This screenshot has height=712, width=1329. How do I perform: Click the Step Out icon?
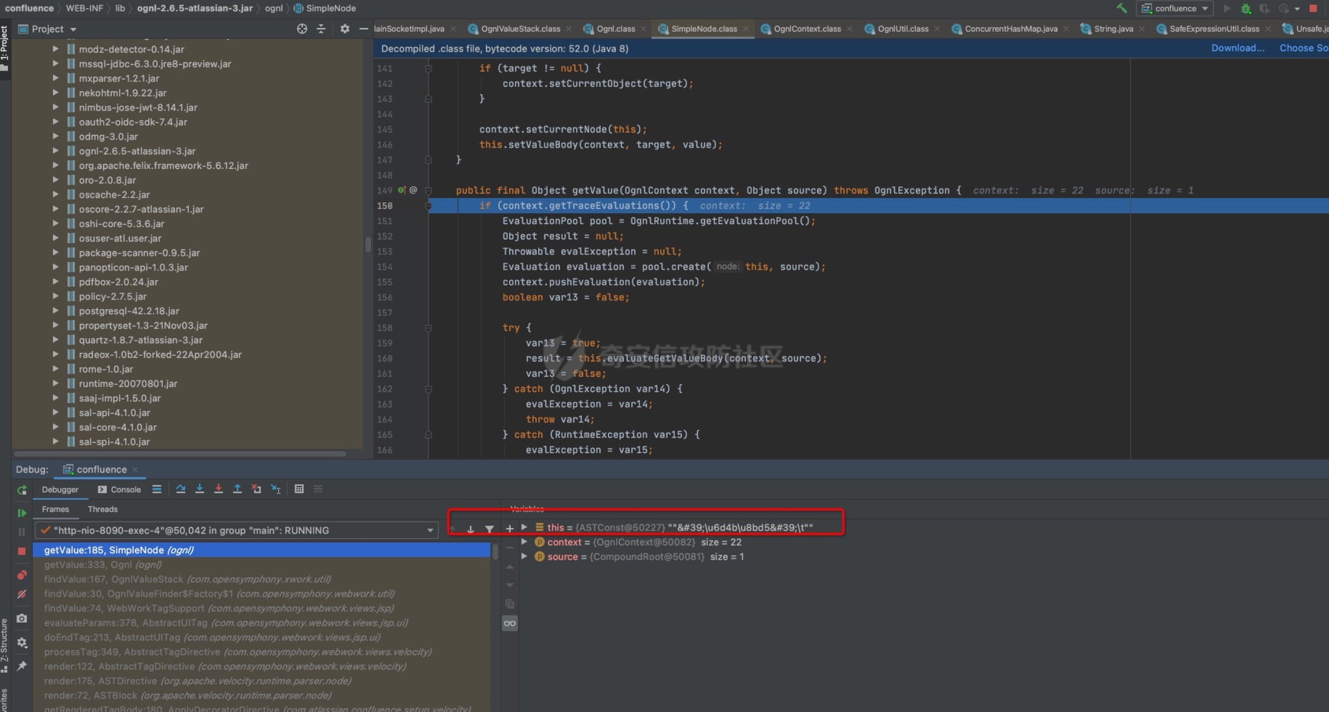[237, 489]
